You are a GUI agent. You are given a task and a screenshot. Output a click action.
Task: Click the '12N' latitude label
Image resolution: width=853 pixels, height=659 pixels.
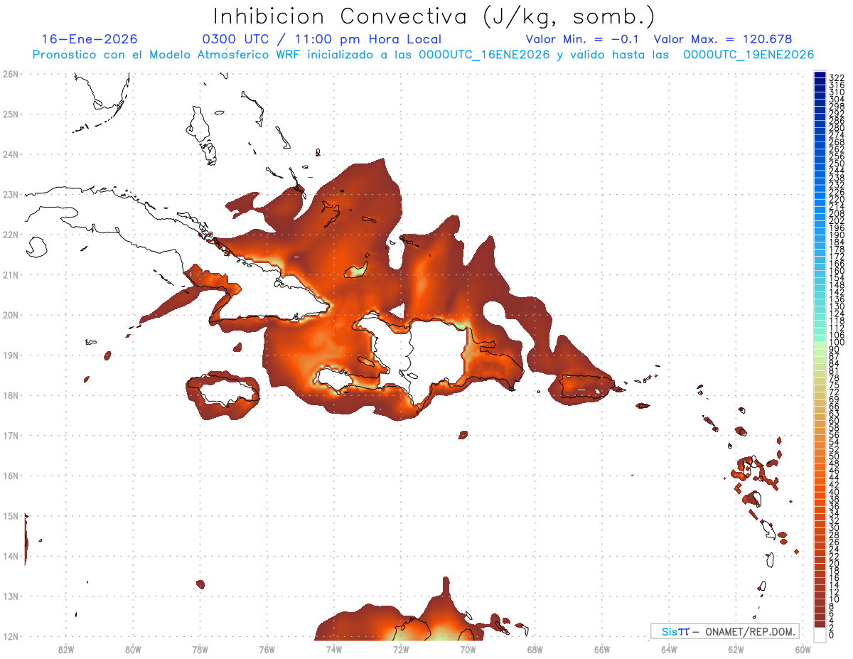click(x=10, y=636)
